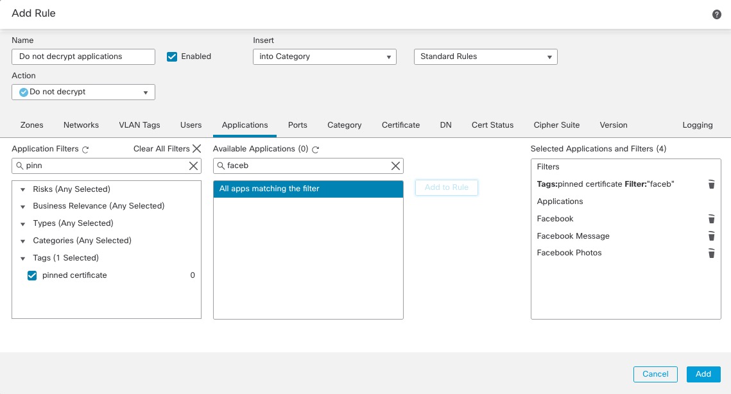731x394 pixels.
Task: Click the rule Name input field
Action: tap(83, 57)
